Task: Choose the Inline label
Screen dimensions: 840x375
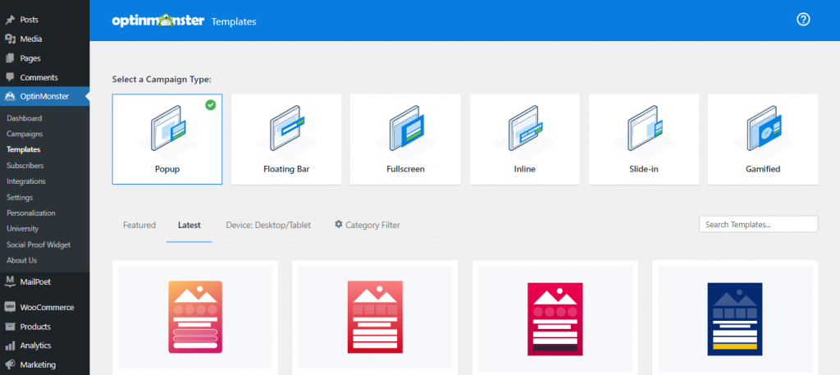Action: (524, 169)
